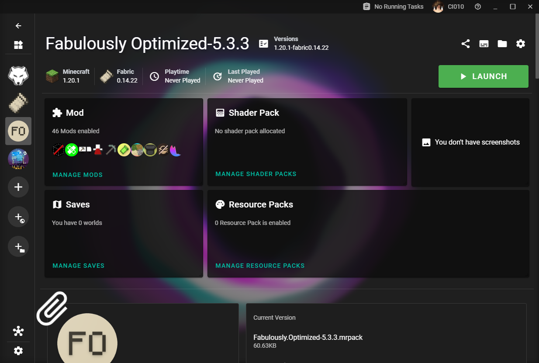Viewport: 539px width, 363px height.
Task: Click the Resource Packs palette icon
Action: (x=220, y=204)
